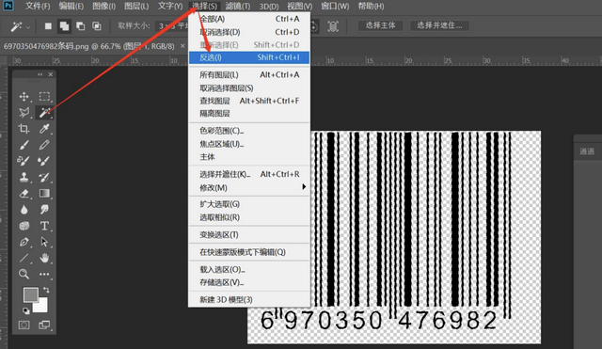Image resolution: width=602 pixels, height=349 pixels.
Task: Choose 选取相似(R) menu entry
Action: point(249,217)
